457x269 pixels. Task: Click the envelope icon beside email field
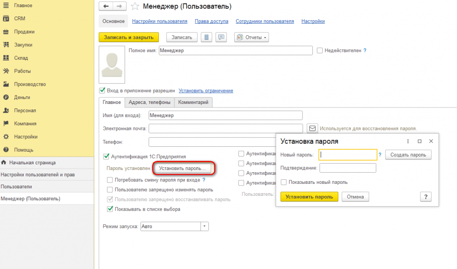click(312, 128)
